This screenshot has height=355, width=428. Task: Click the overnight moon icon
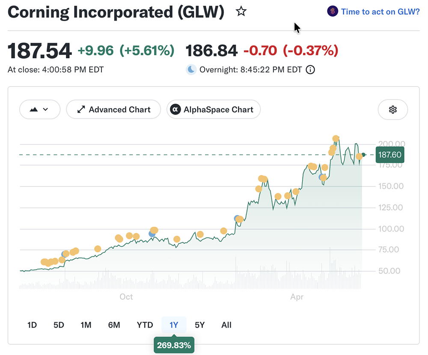[191, 69]
